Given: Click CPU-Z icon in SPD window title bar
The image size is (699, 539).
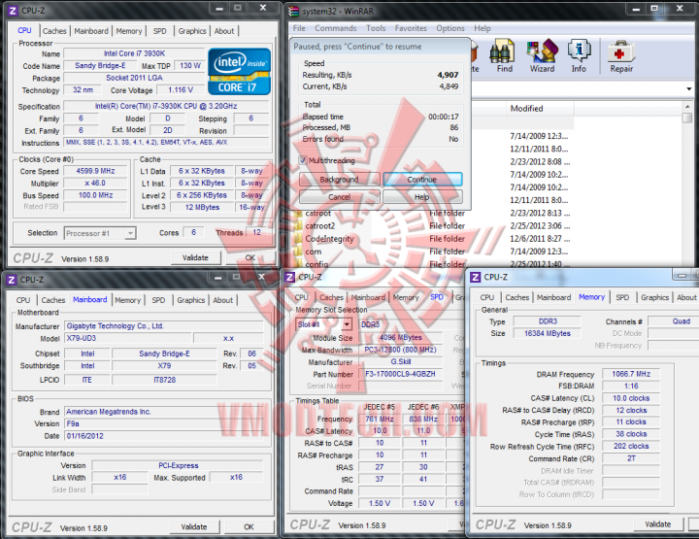Looking at the screenshot, I should coord(289,277).
